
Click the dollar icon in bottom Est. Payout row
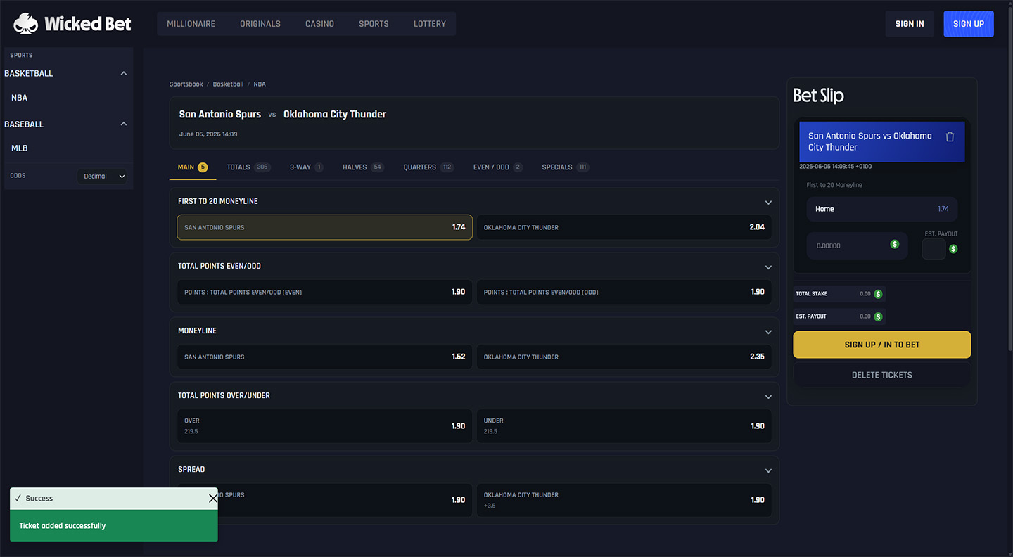tap(878, 316)
